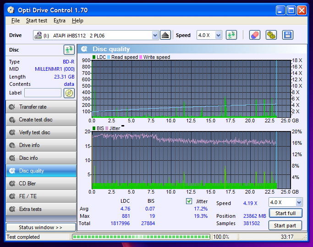Refresh disc info in the Disc panel

(69, 50)
